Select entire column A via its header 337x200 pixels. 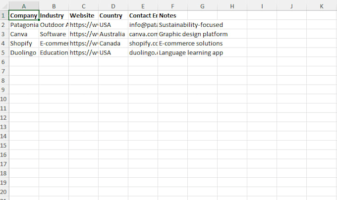pos(24,6)
